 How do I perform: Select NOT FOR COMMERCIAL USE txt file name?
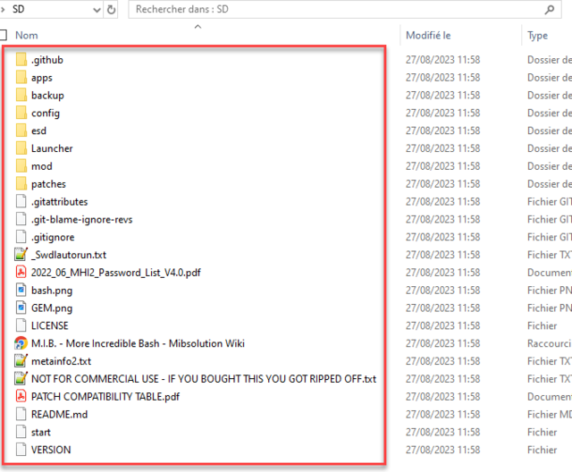coord(204,379)
